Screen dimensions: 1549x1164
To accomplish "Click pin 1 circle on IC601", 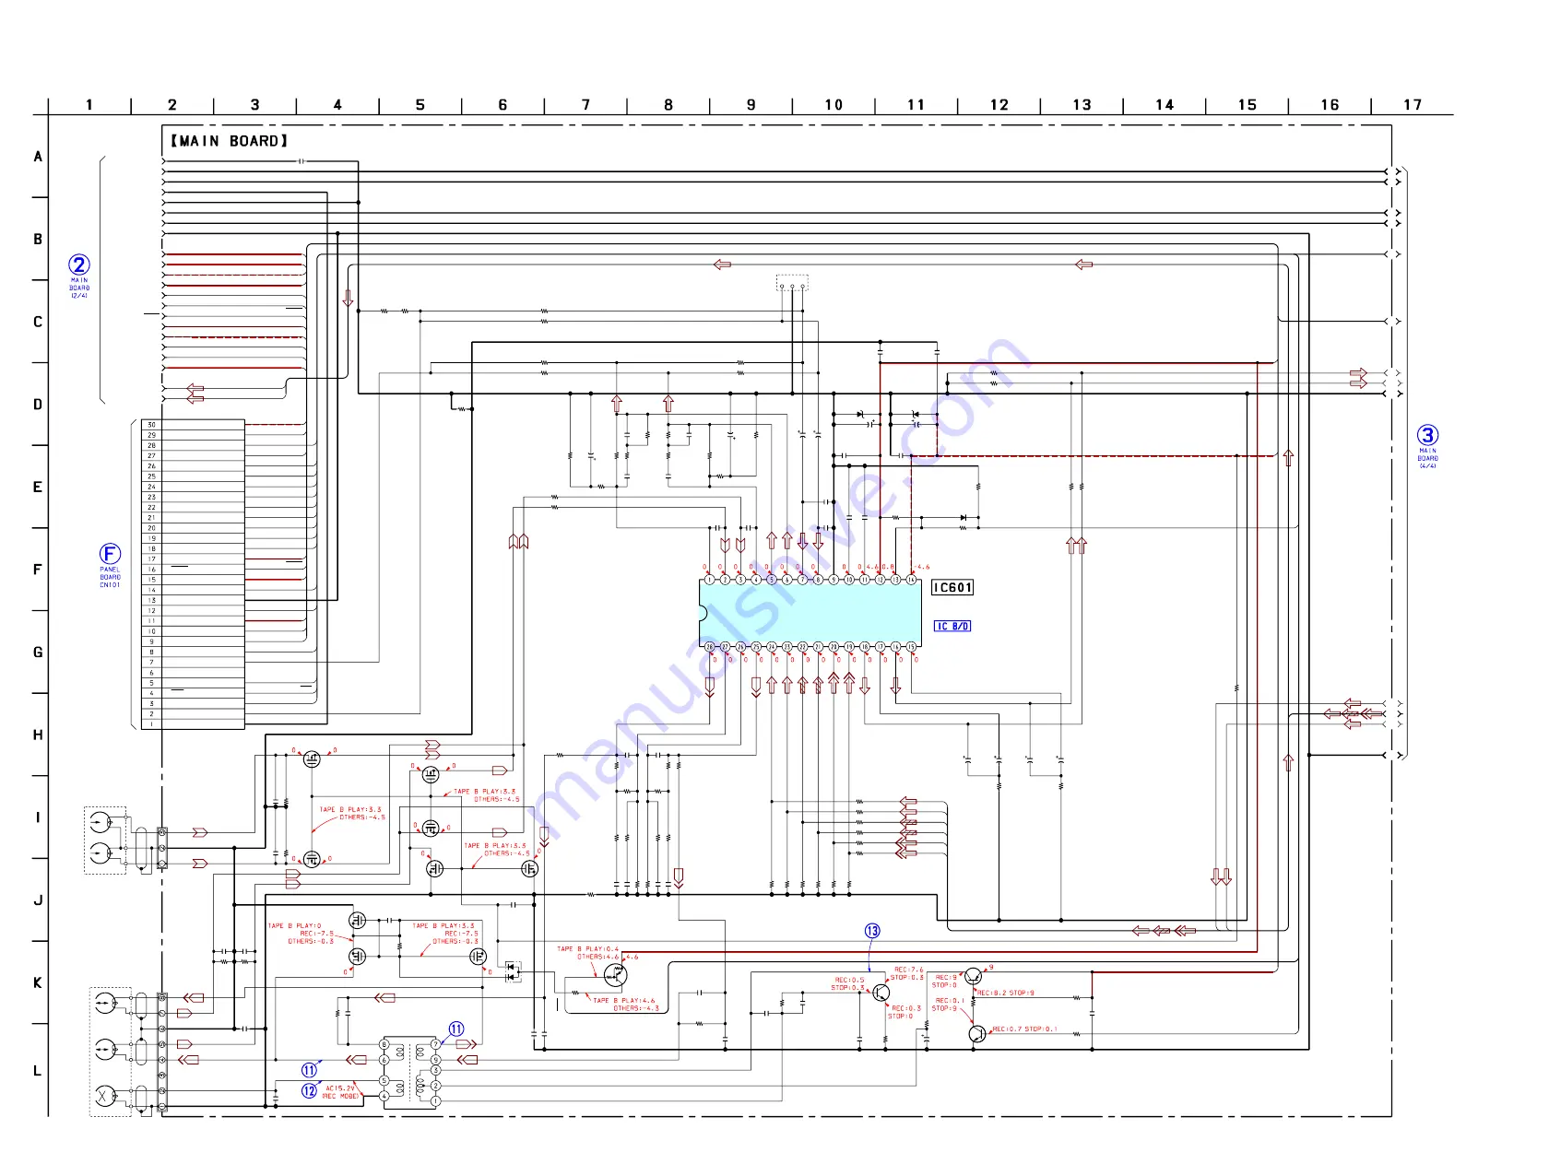I will tap(709, 580).
